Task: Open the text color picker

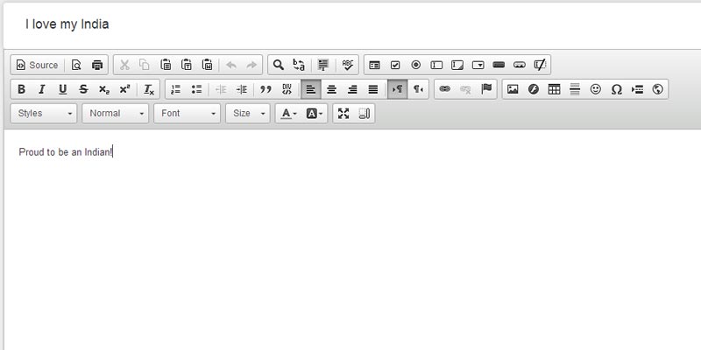Action: pos(288,114)
